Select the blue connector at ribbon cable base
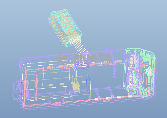This screenshot has height=118, width=167. point(82,65)
